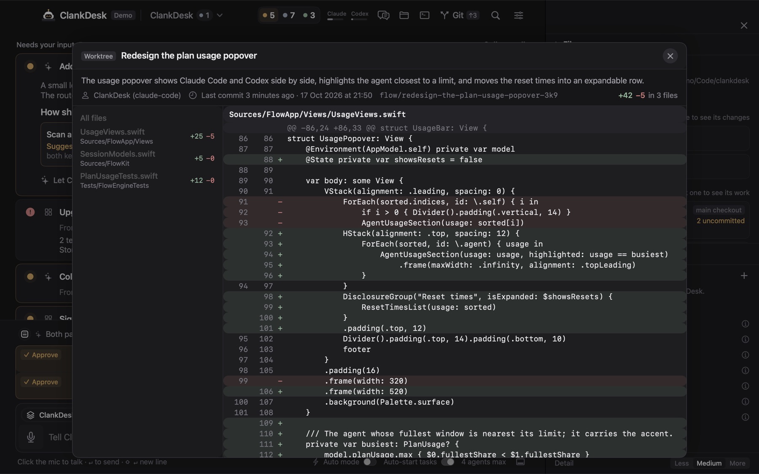Select All files in the file list
Image resolution: width=759 pixels, height=474 pixels.
click(93, 118)
